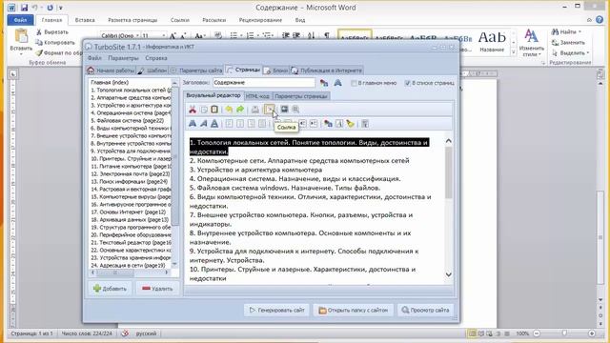The width and height of the screenshot is (610, 343).
Task: Open the Выделить dropdown in Word ribbon
Action: coord(587,53)
